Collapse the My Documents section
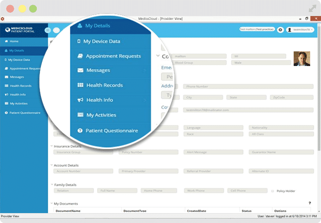The image size is (321, 223). point(51,203)
